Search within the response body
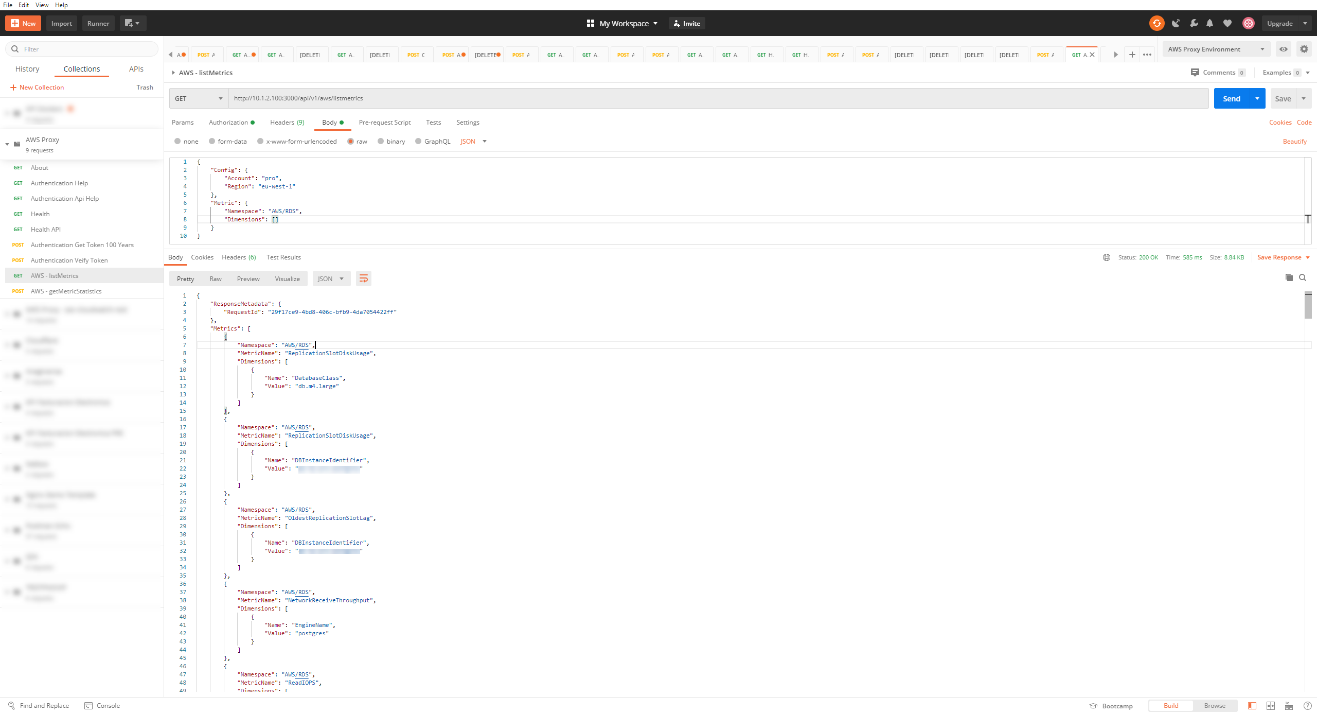1317x714 pixels. point(1303,277)
